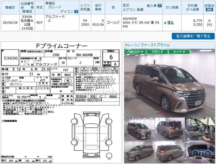Click the help icon beside 輸入車 header

tap(159, 5)
